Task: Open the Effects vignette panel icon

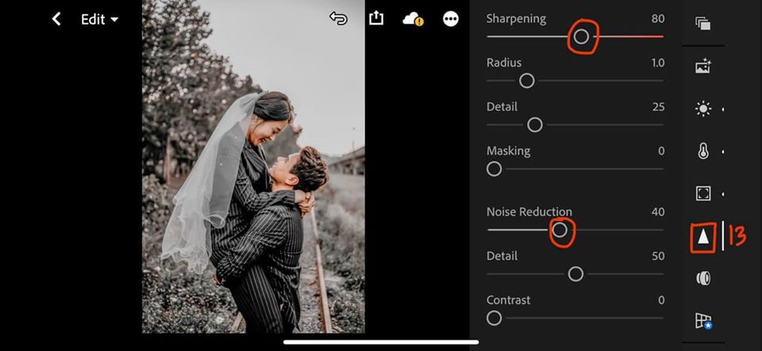Action: tap(702, 194)
